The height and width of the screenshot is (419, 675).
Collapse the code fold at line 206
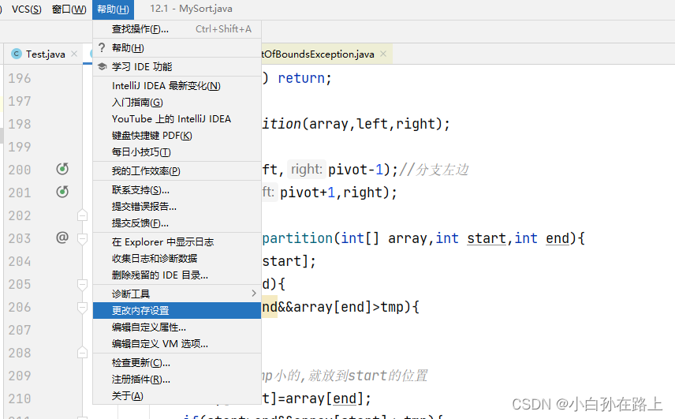(x=82, y=308)
